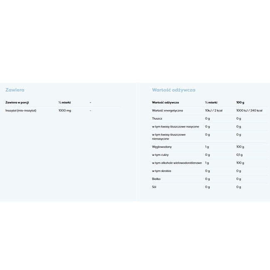Click the 0,1 g cukry value
The height and width of the screenshot is (270, 270).
coord(239,155)
